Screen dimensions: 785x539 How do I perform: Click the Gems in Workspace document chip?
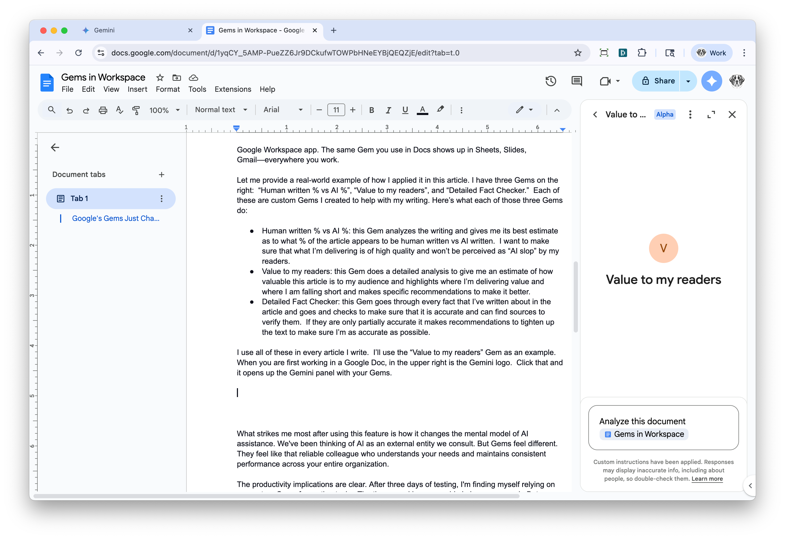pos(644,434)
